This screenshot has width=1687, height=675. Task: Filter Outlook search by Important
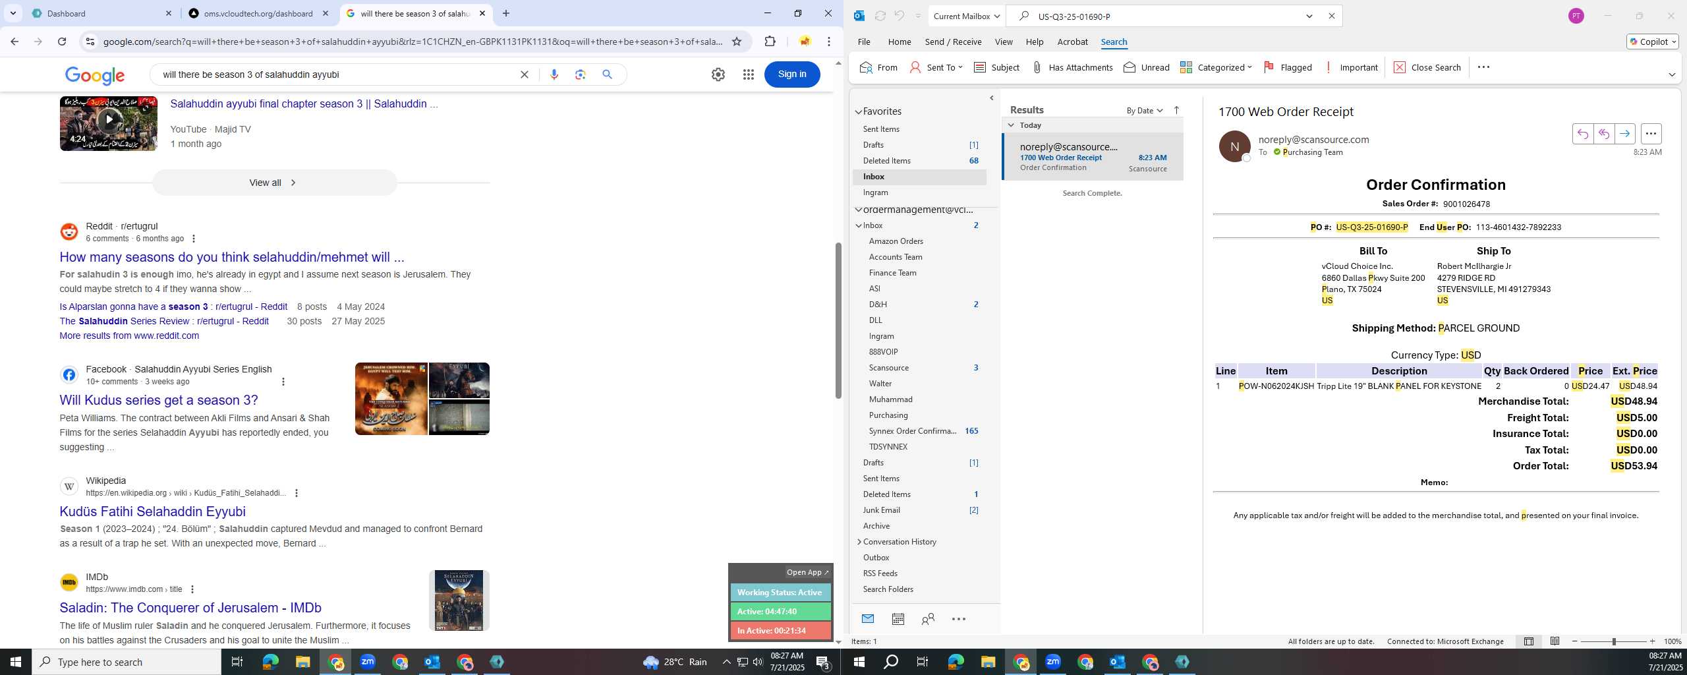click(x=1351, y=67)
